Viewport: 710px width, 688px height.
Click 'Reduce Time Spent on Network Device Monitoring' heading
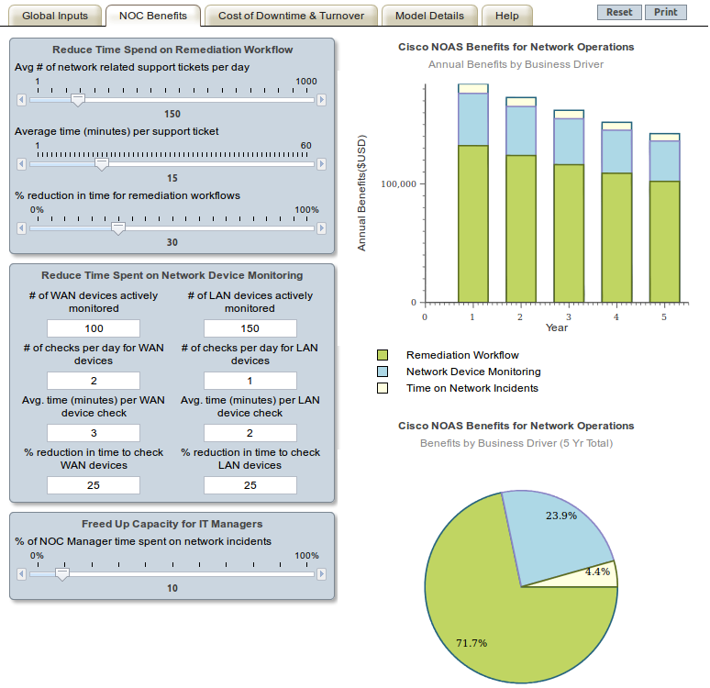[x=172, y=275]
